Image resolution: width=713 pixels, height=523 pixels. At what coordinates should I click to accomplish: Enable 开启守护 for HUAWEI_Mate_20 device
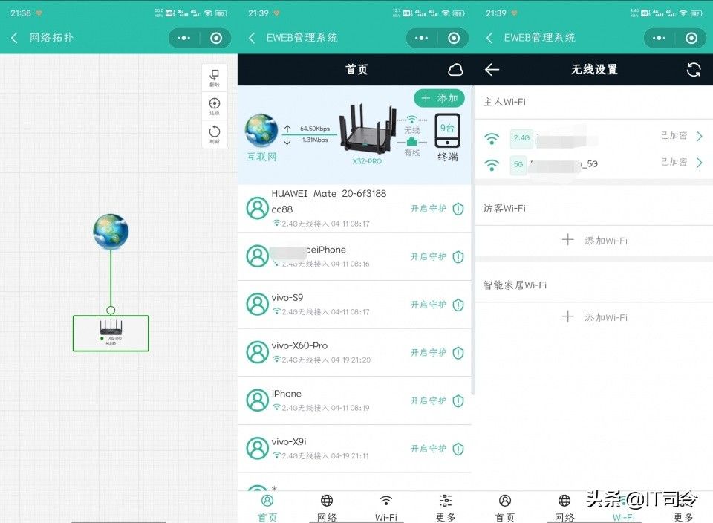click(x=437, y=209)
